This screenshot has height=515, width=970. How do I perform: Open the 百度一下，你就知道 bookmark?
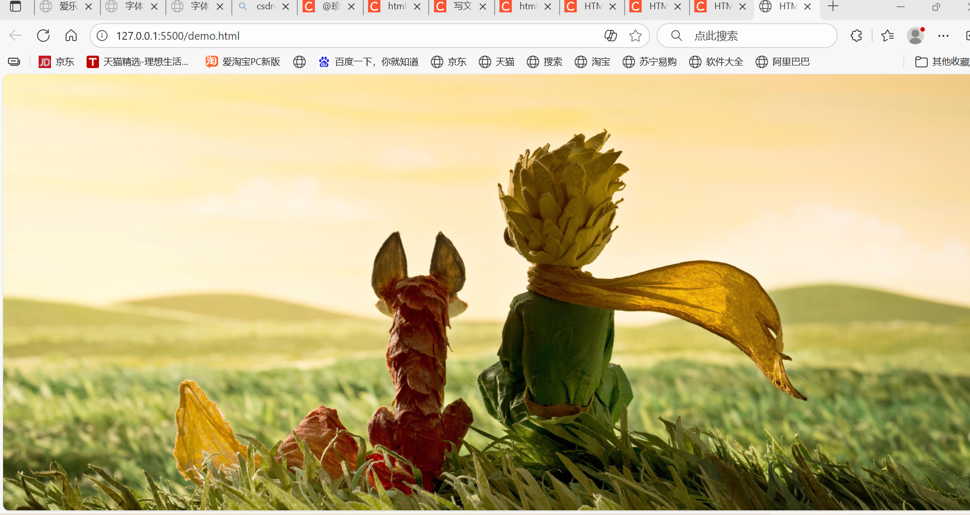tap(369, 62)
